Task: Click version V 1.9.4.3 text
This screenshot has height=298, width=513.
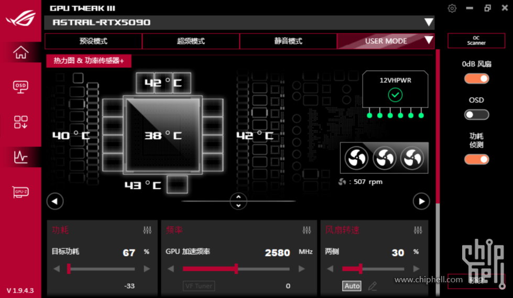Action: (20, 291)
